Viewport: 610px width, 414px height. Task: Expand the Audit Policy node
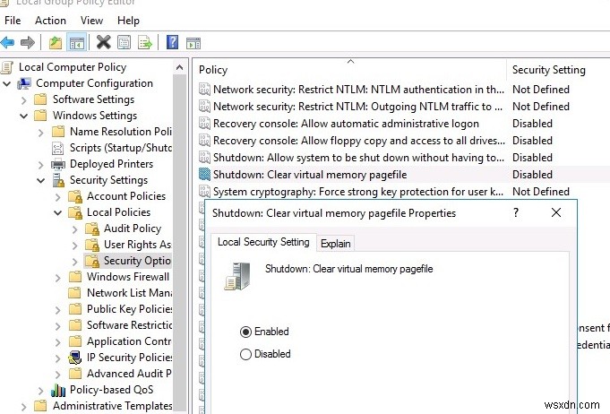[x=75, y=229]
